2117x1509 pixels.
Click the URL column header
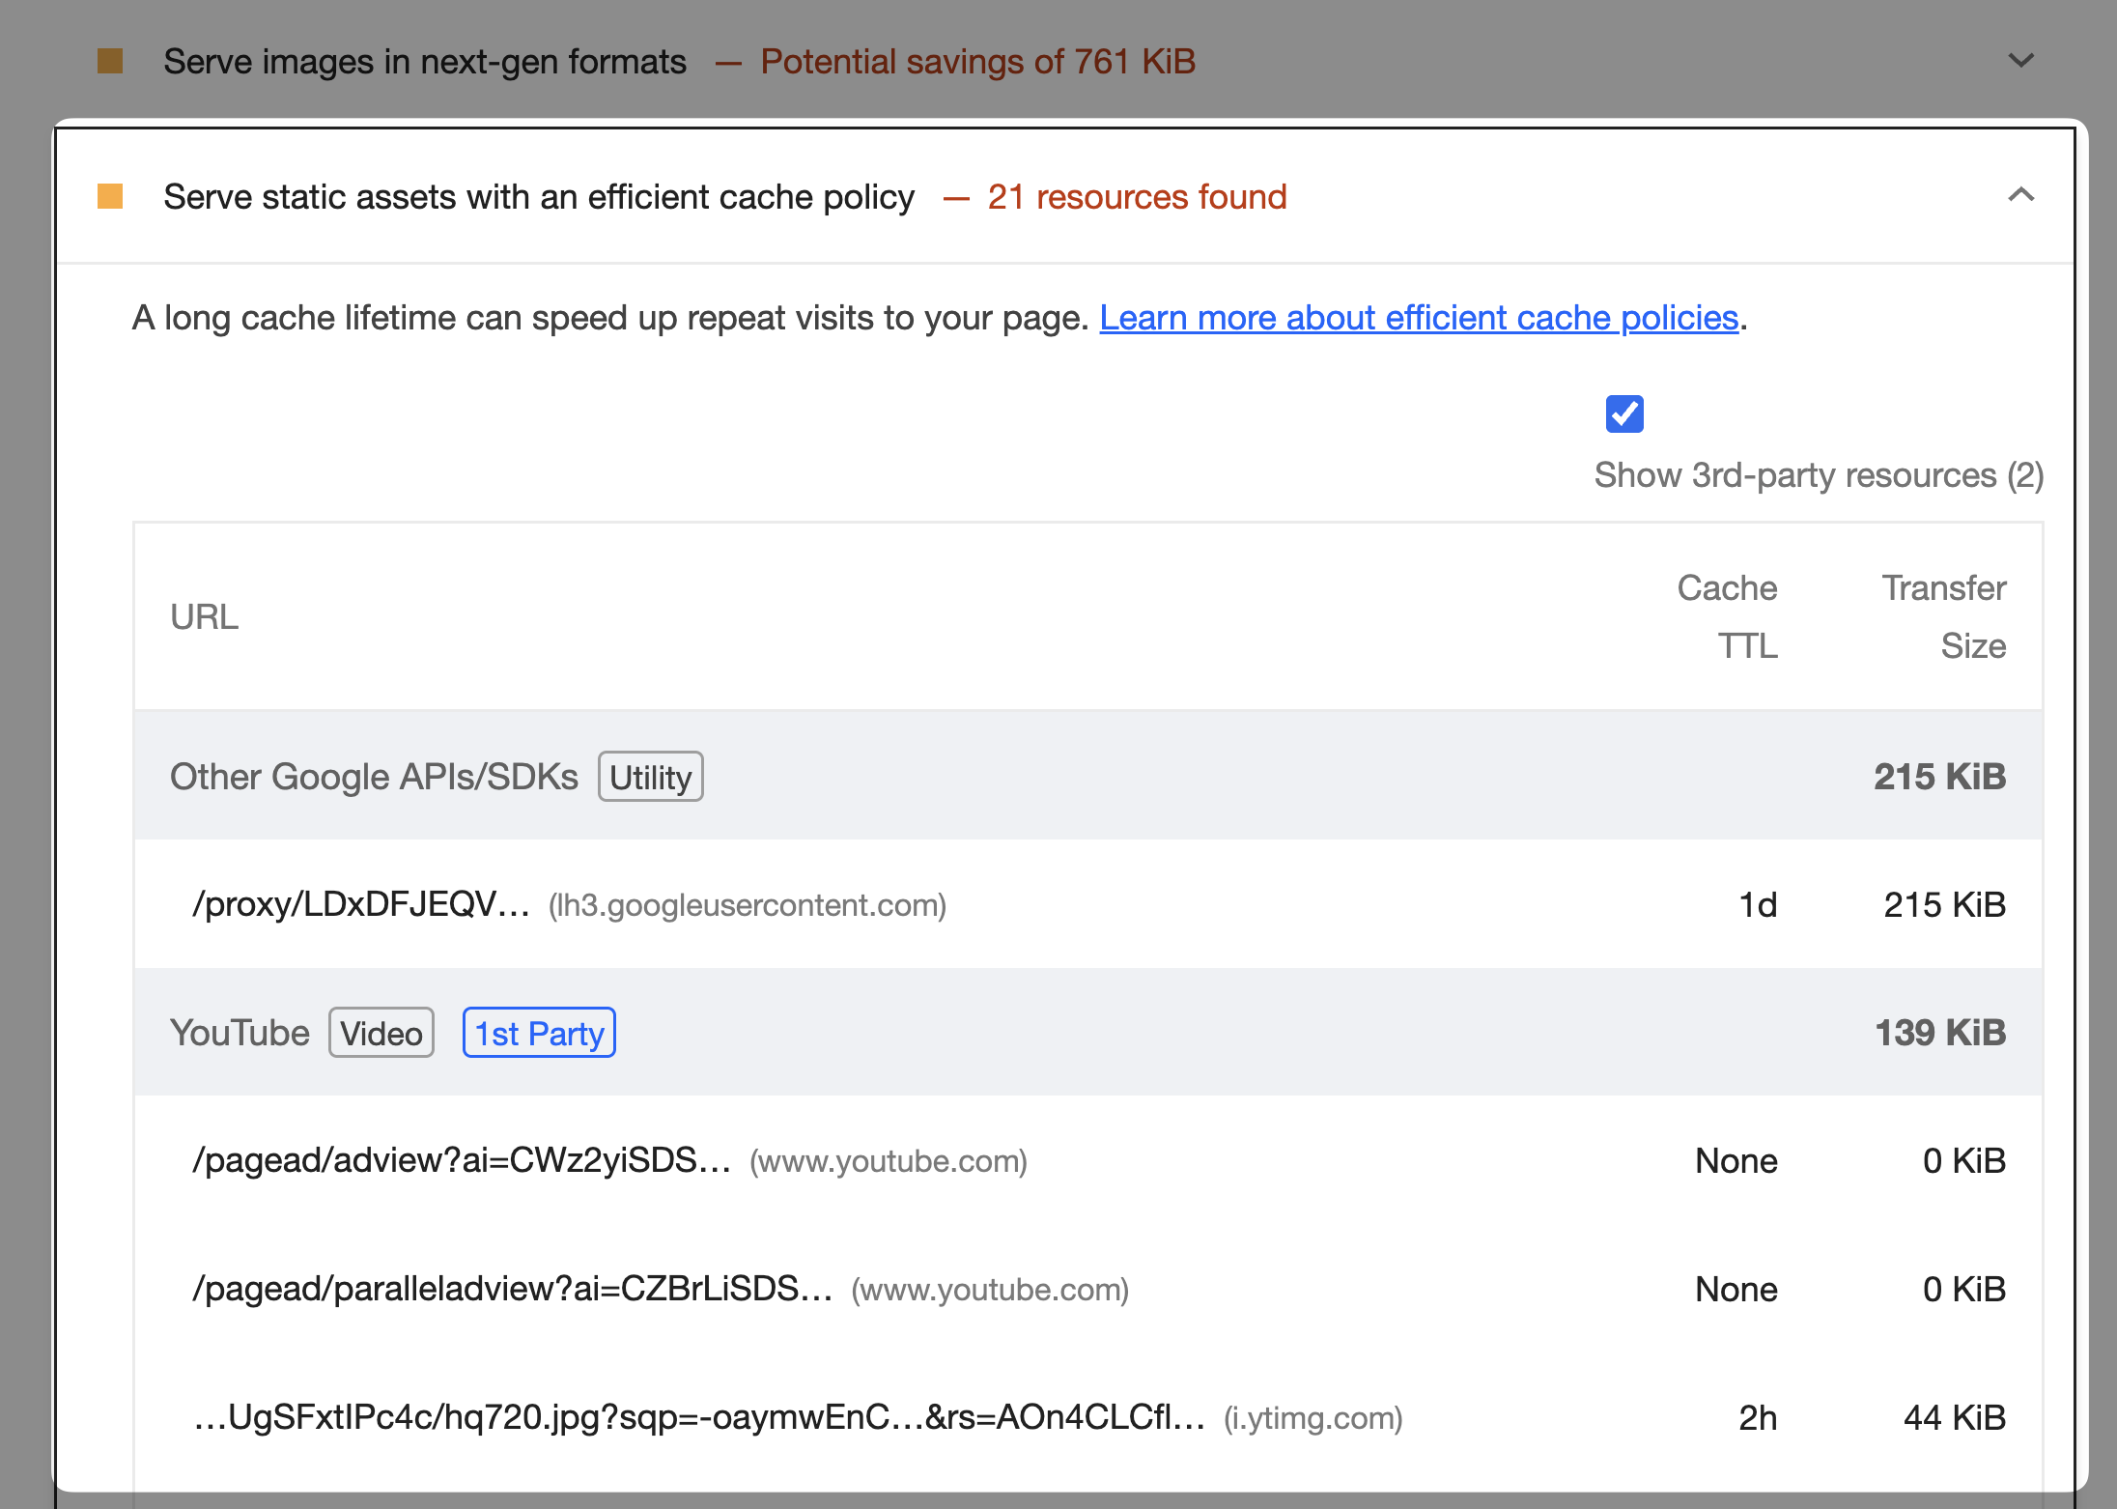tap(204, 616)
